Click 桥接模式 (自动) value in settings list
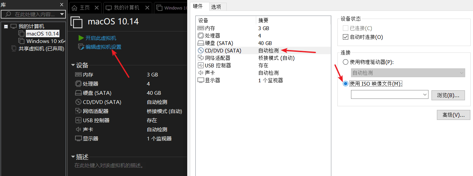The height and width of the screenshot is (176, 473). pos(276,58)
